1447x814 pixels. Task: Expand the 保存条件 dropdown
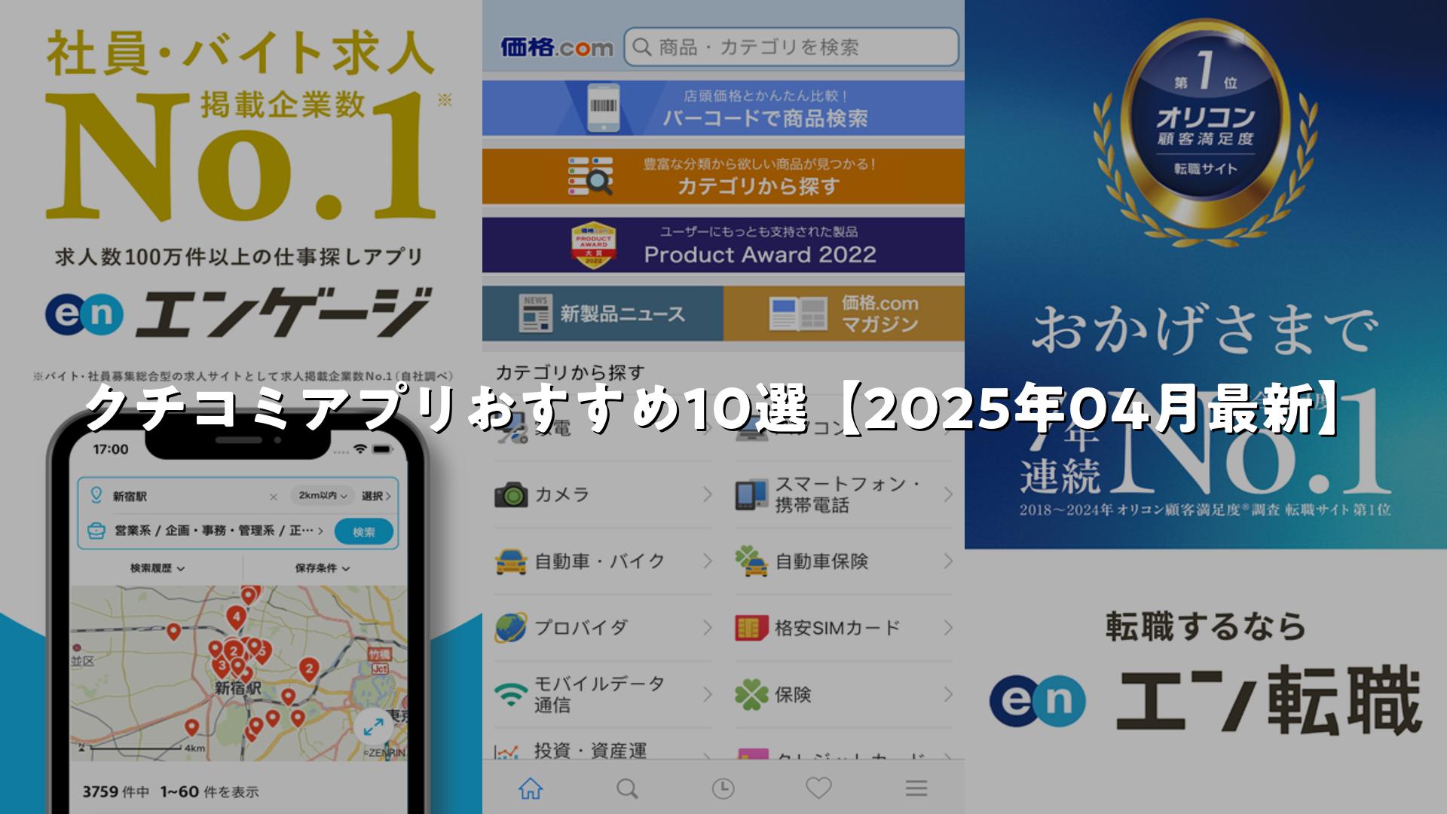coord(323,568)
